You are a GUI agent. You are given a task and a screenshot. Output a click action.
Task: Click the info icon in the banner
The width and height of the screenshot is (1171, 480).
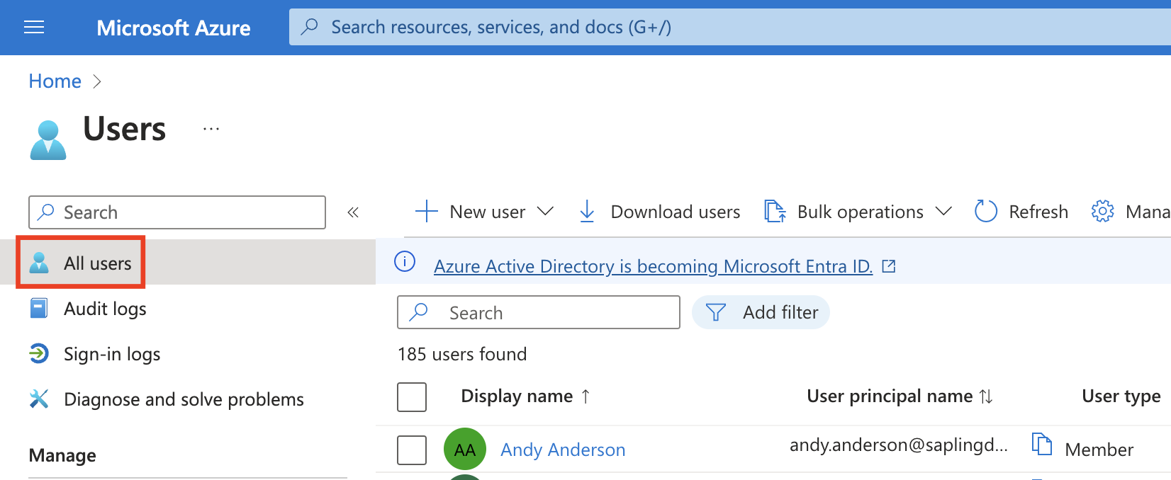(405, 262)
